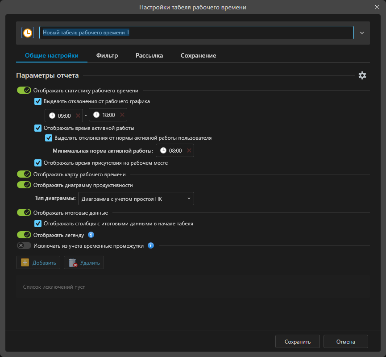Click the Отмена button
386x357 pixels.
(345, 342)
